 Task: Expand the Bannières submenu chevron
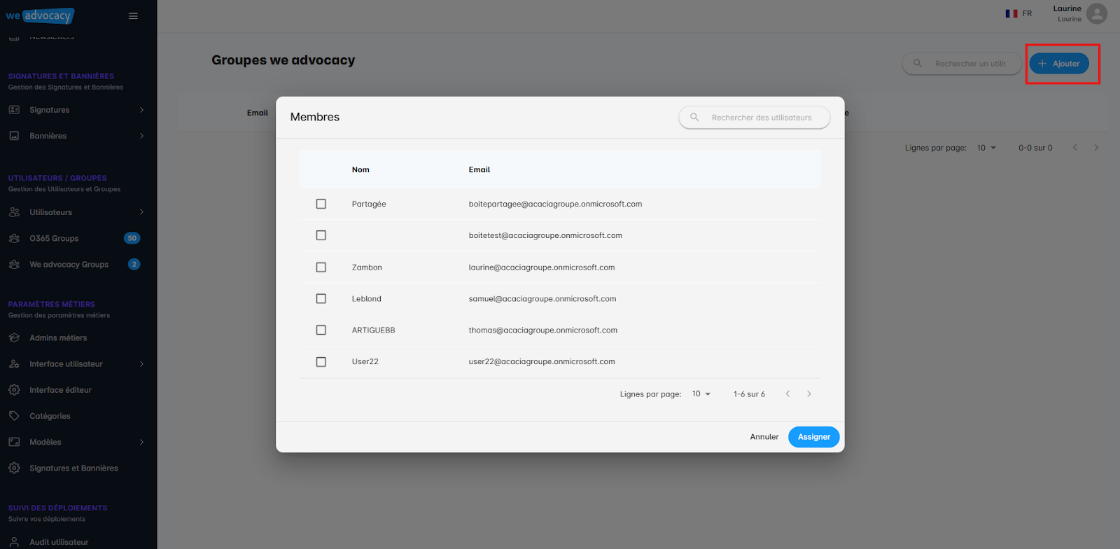(142, 136)
